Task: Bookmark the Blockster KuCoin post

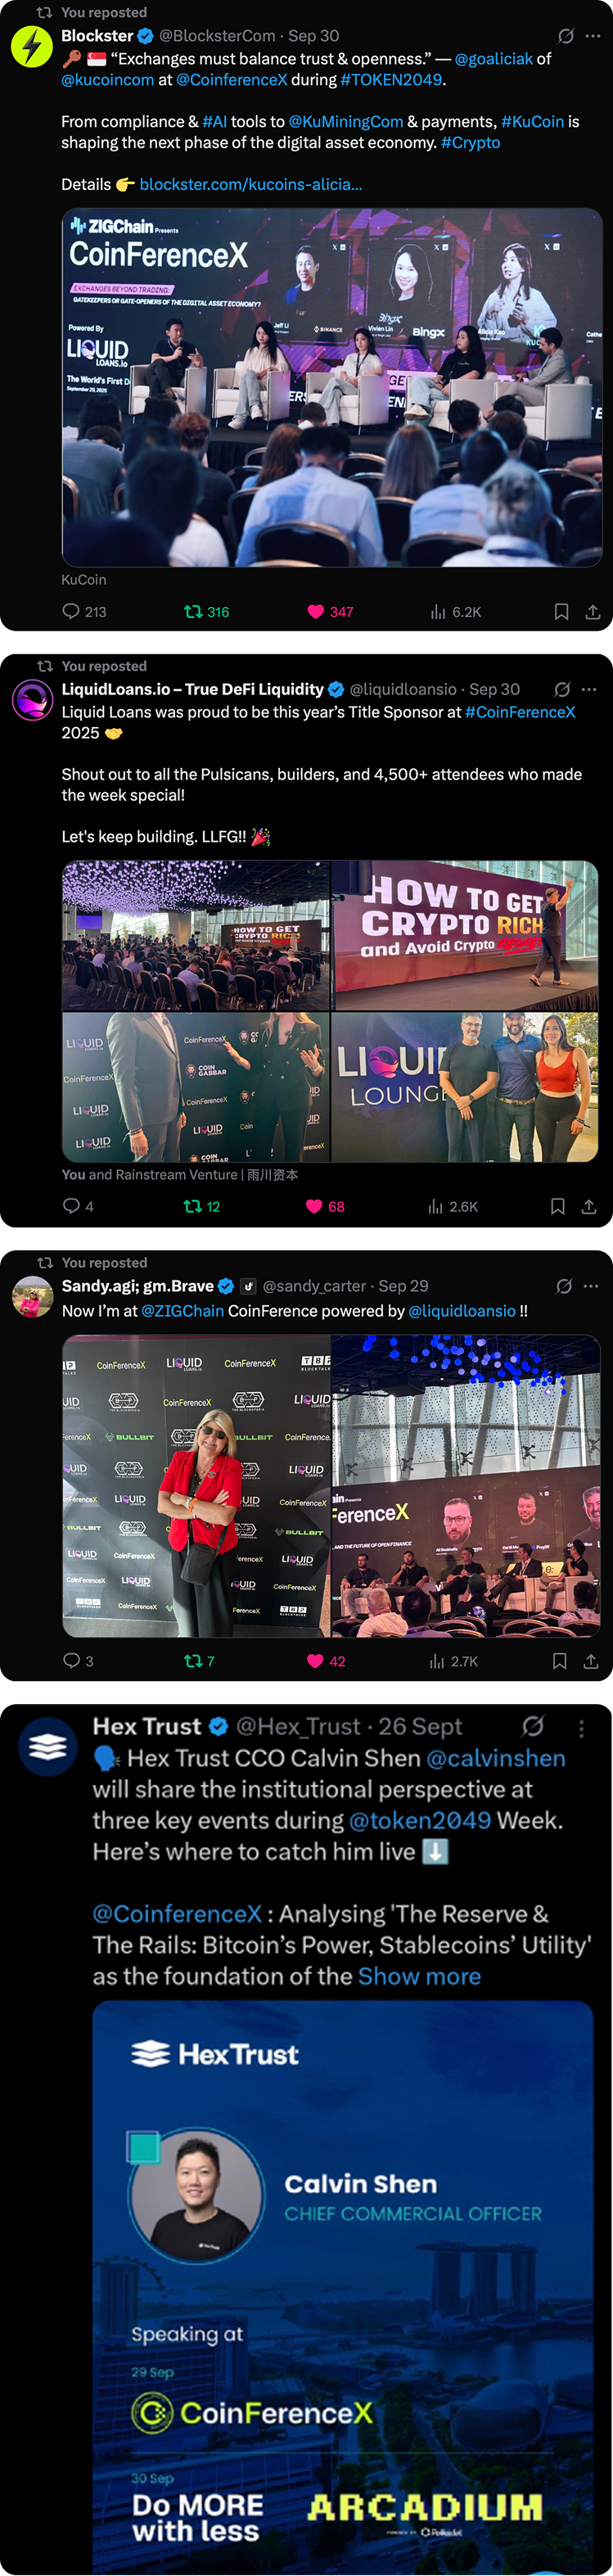Action: pos(561,611)
